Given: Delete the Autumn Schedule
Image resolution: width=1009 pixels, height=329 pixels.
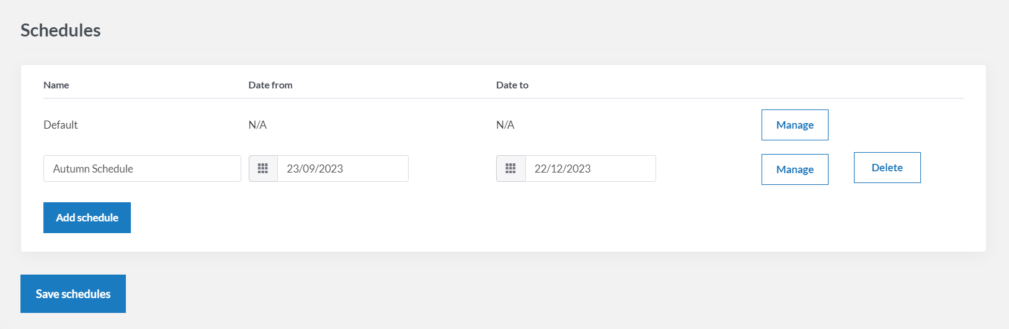Looking at the screenshot, I should click(x=887, y=168).
